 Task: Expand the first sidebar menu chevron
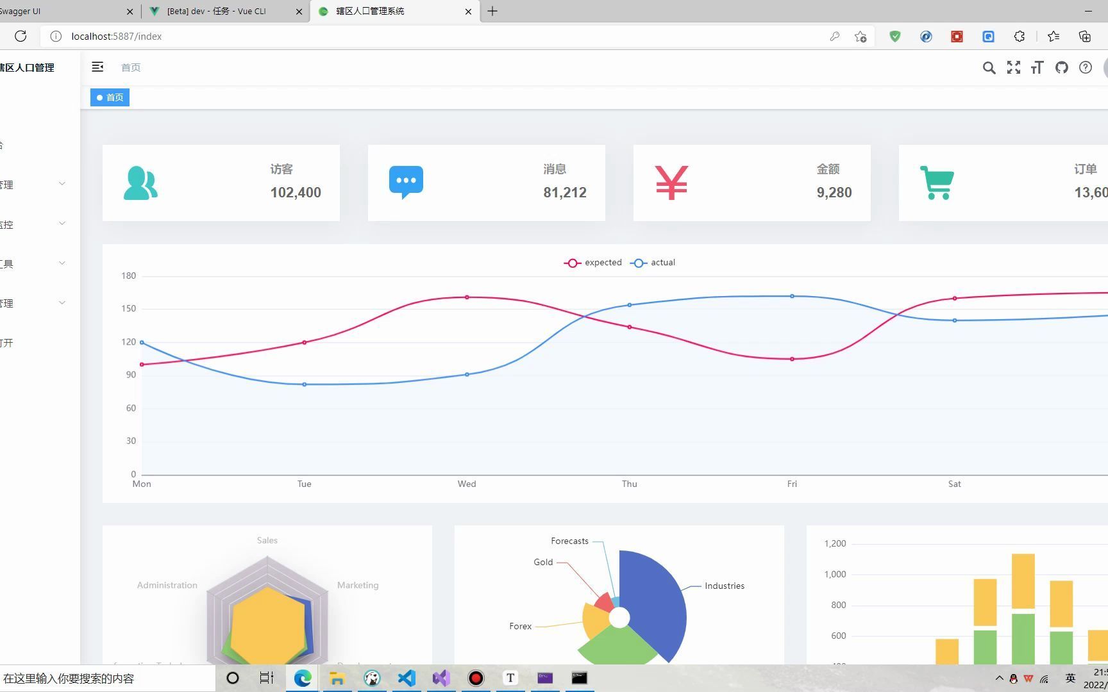62,184
